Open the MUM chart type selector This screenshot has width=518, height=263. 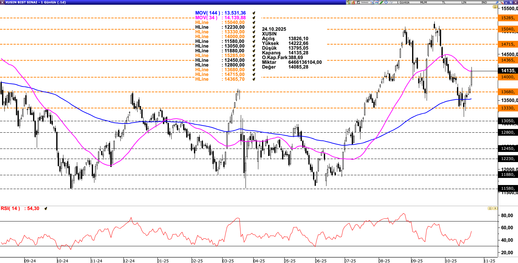click(423, 2)
